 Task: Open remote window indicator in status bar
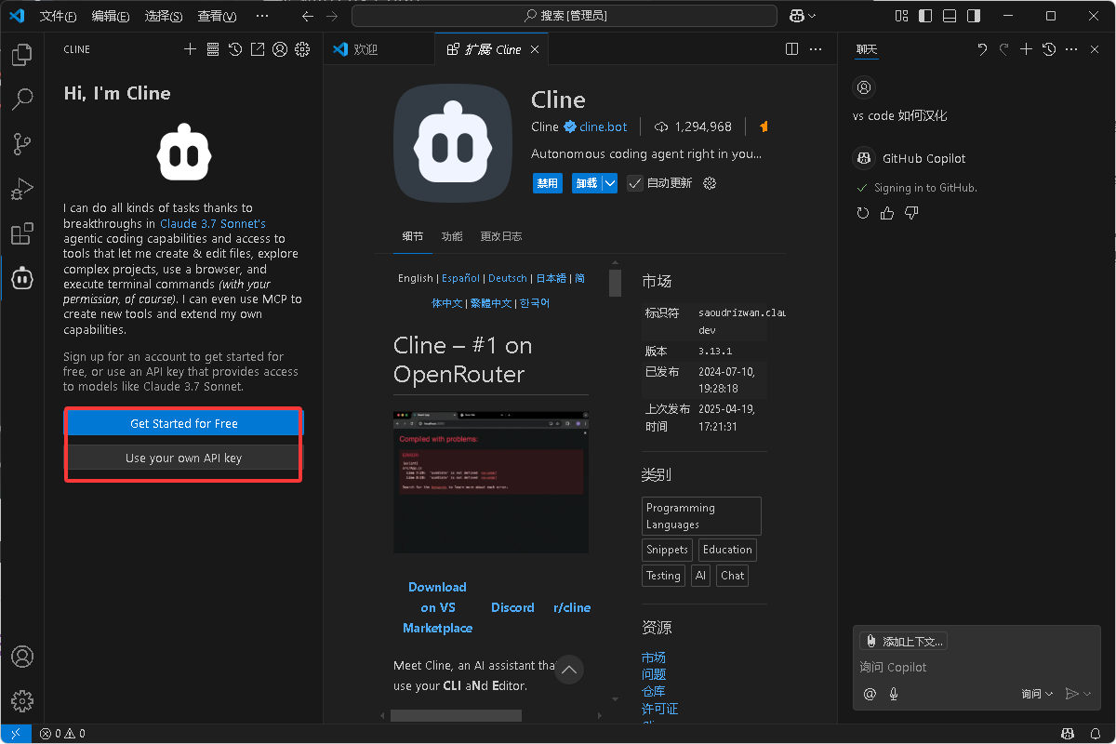point(16,734)
